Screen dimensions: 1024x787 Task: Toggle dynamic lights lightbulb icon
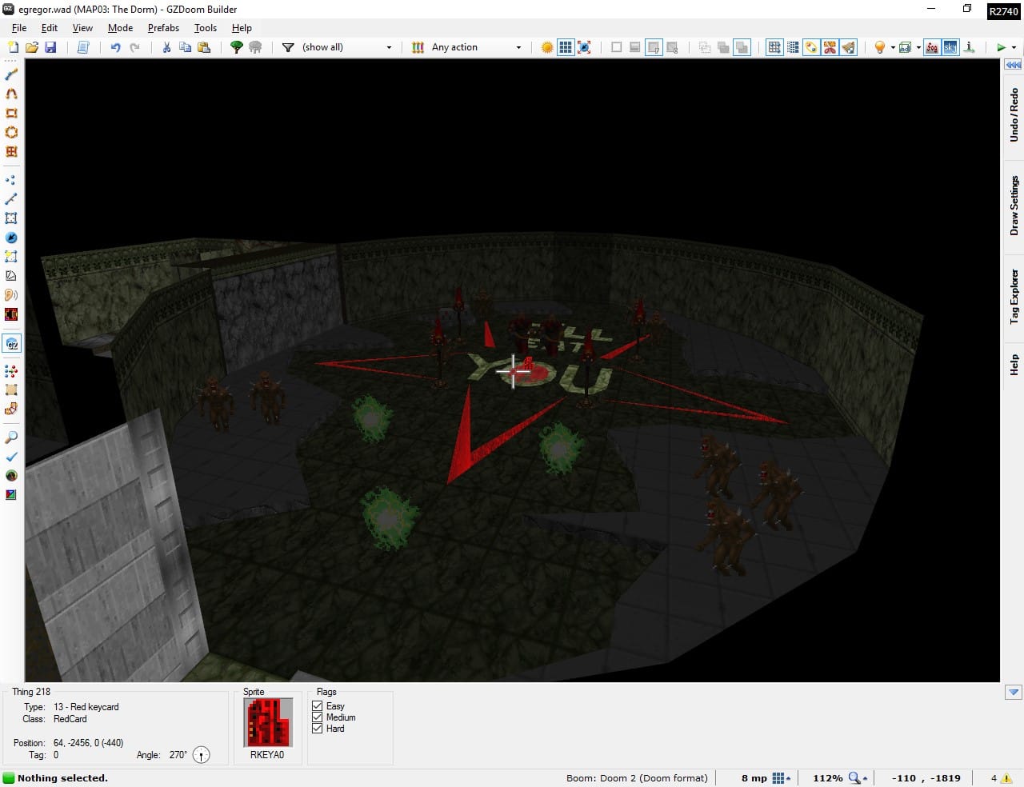[880, 47]
